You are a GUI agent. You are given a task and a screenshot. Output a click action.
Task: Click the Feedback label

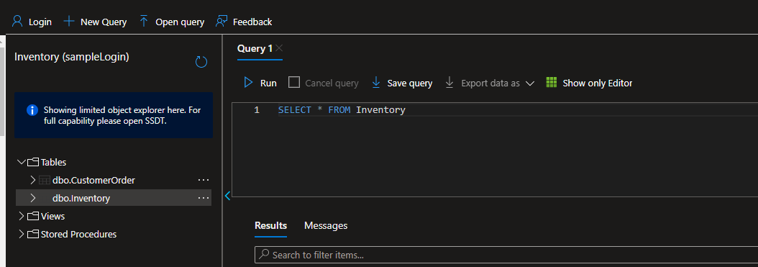[252, 22]
